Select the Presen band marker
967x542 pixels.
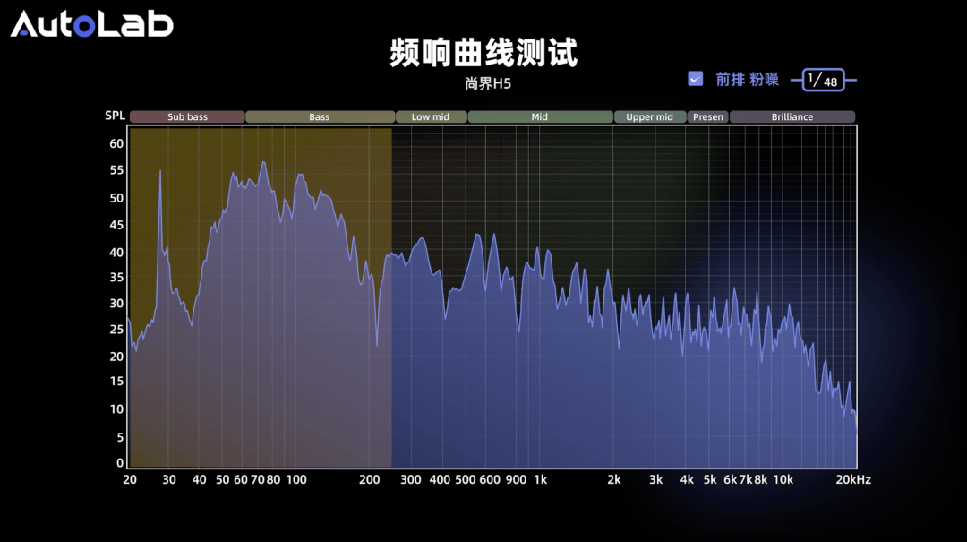click(x=707, y=116)
